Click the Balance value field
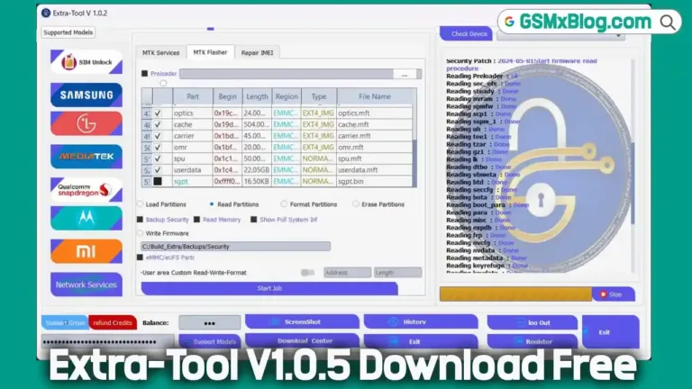Viewport: 692px width, 389px height. (210, 323)
